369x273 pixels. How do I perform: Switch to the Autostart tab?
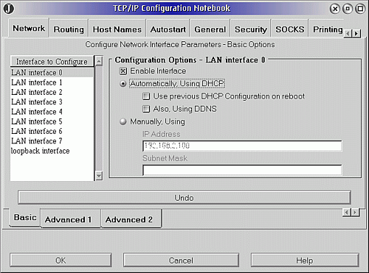pyautogui.click(x=168, y=29)
